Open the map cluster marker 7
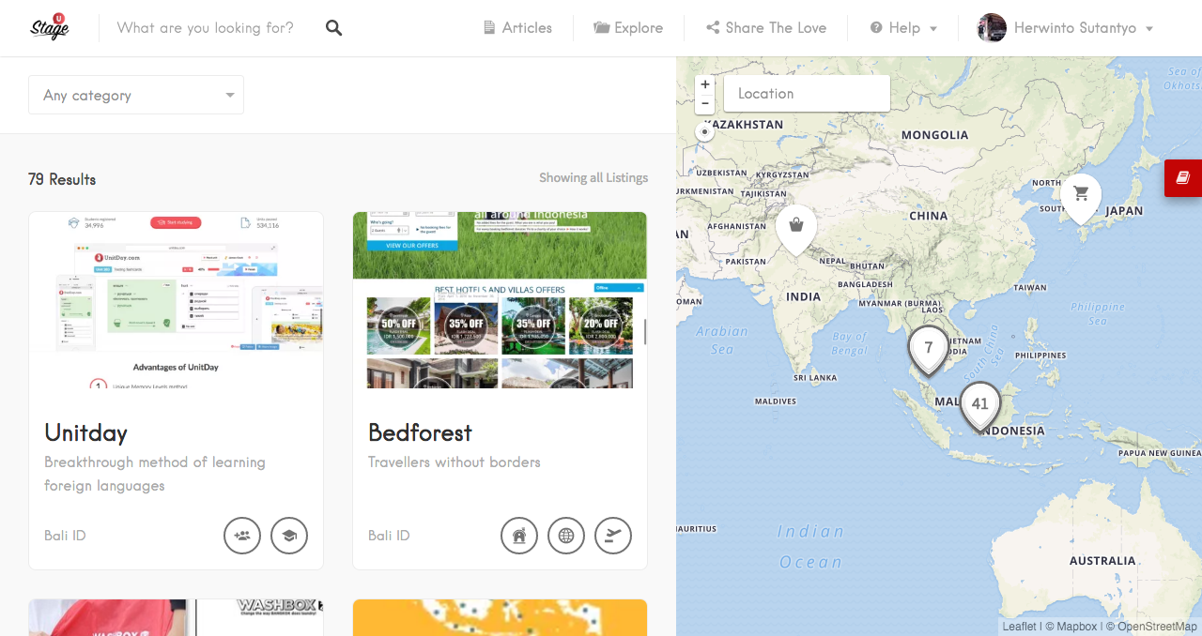 [929, 350]
